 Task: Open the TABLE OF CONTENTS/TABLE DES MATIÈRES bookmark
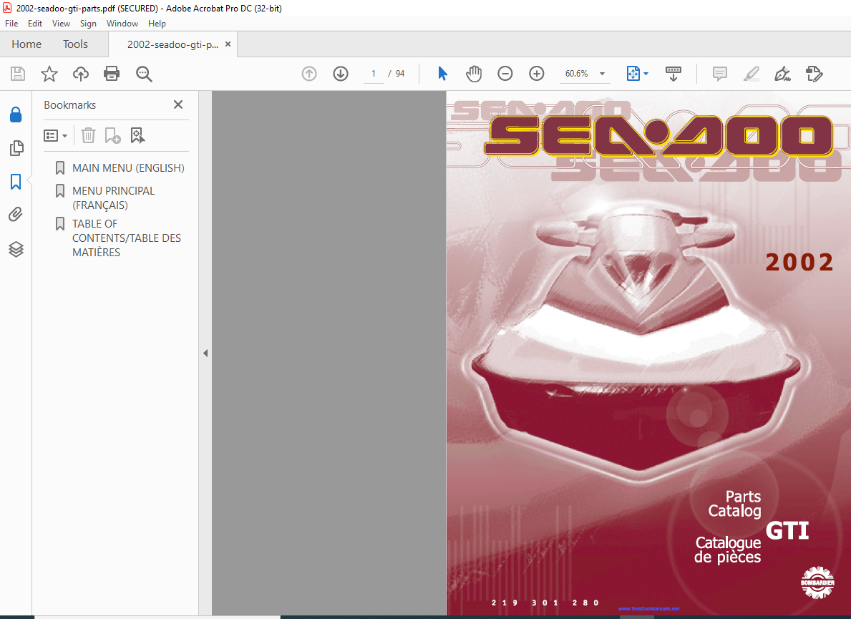tap(127, 238)
